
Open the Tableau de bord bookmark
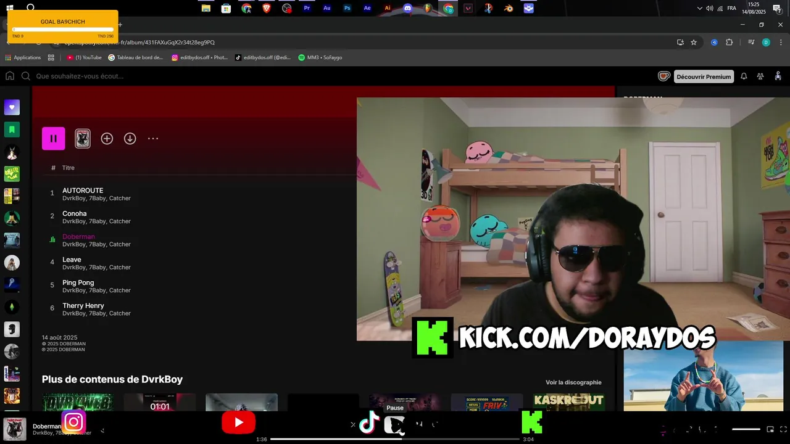[136, 57]
